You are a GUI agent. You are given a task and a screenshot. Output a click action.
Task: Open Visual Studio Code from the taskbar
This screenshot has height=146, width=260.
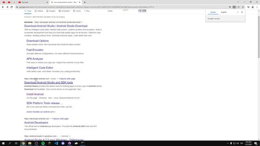pyautogui.click(x=56, y=143)
